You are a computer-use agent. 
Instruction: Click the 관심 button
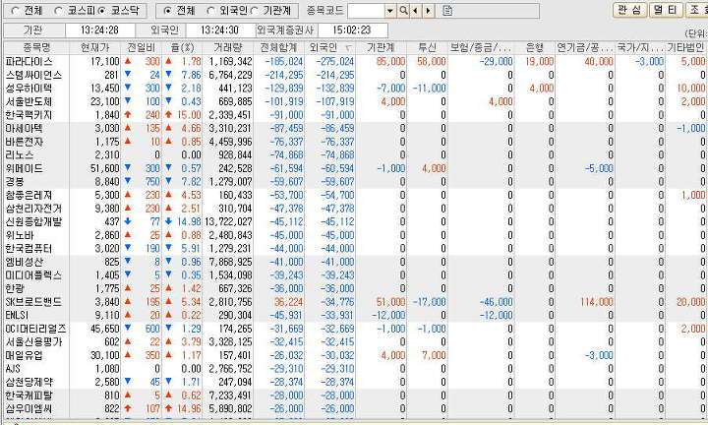pyautogui.click(x=629, y=10)
